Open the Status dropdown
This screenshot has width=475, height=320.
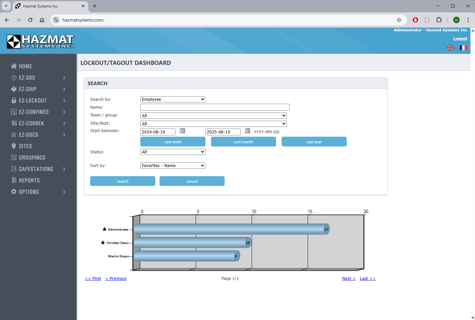(x=173, y=152)
